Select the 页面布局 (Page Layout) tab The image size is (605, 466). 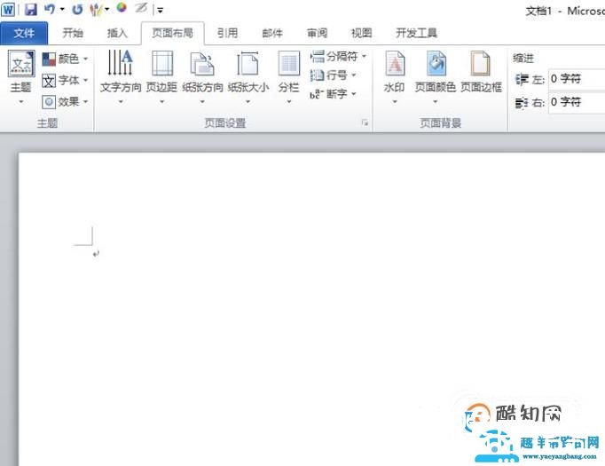[172, 33]
